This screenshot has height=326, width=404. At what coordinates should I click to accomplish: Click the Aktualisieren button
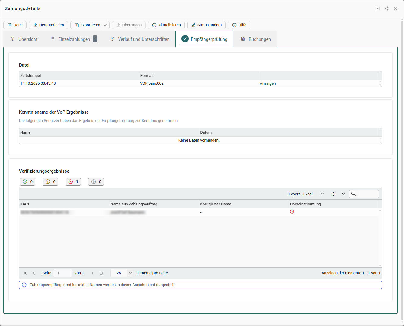166,25
